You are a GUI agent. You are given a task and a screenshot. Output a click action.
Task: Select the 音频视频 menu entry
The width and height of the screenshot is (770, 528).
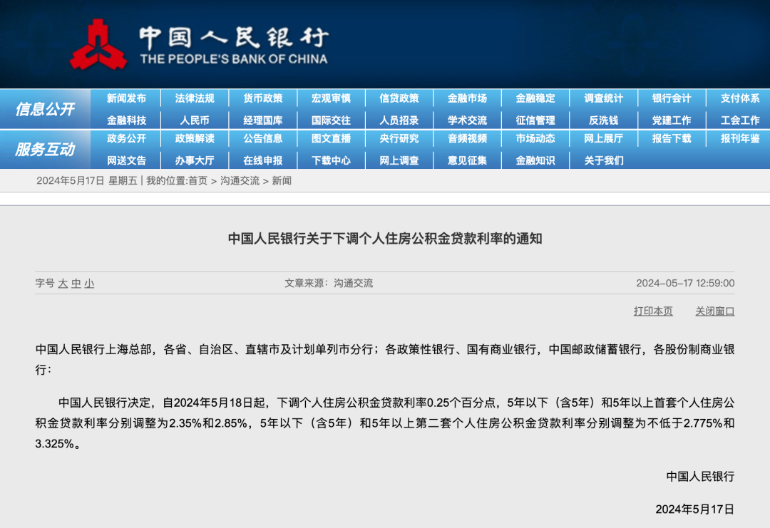pyautogui.click(x=467, y=138)
